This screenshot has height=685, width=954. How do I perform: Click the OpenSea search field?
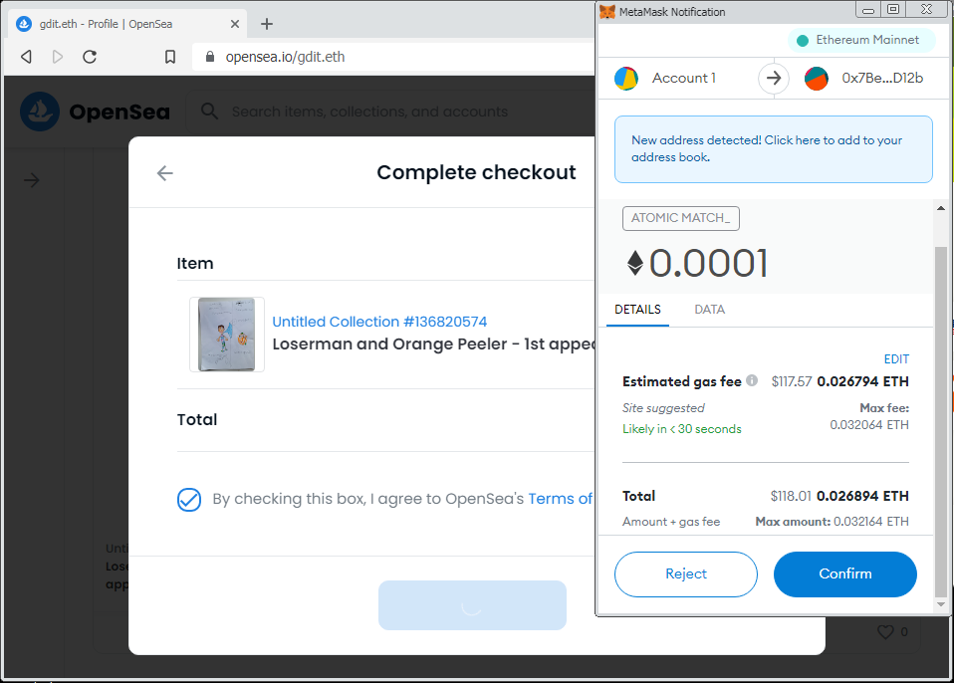pos(389,112)
